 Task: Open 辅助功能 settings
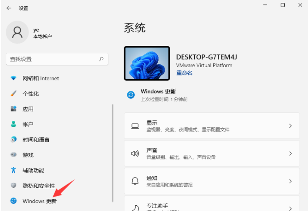pos(34,170)
